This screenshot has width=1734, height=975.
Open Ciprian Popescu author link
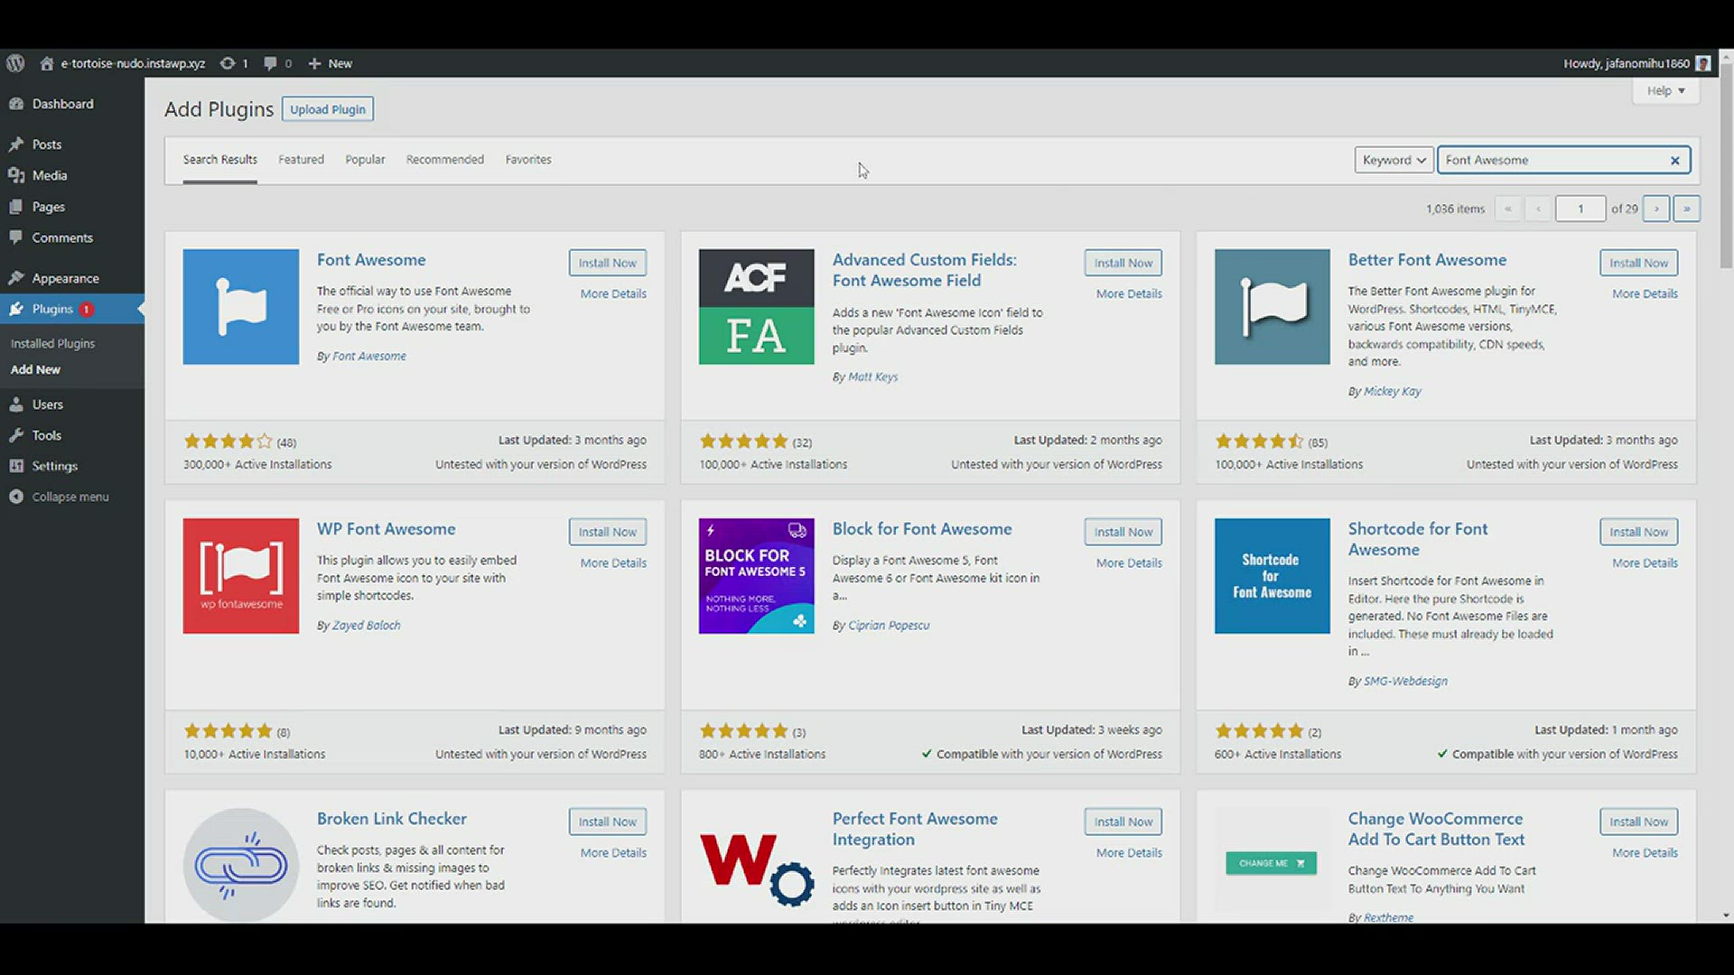[x=889, y=625]
